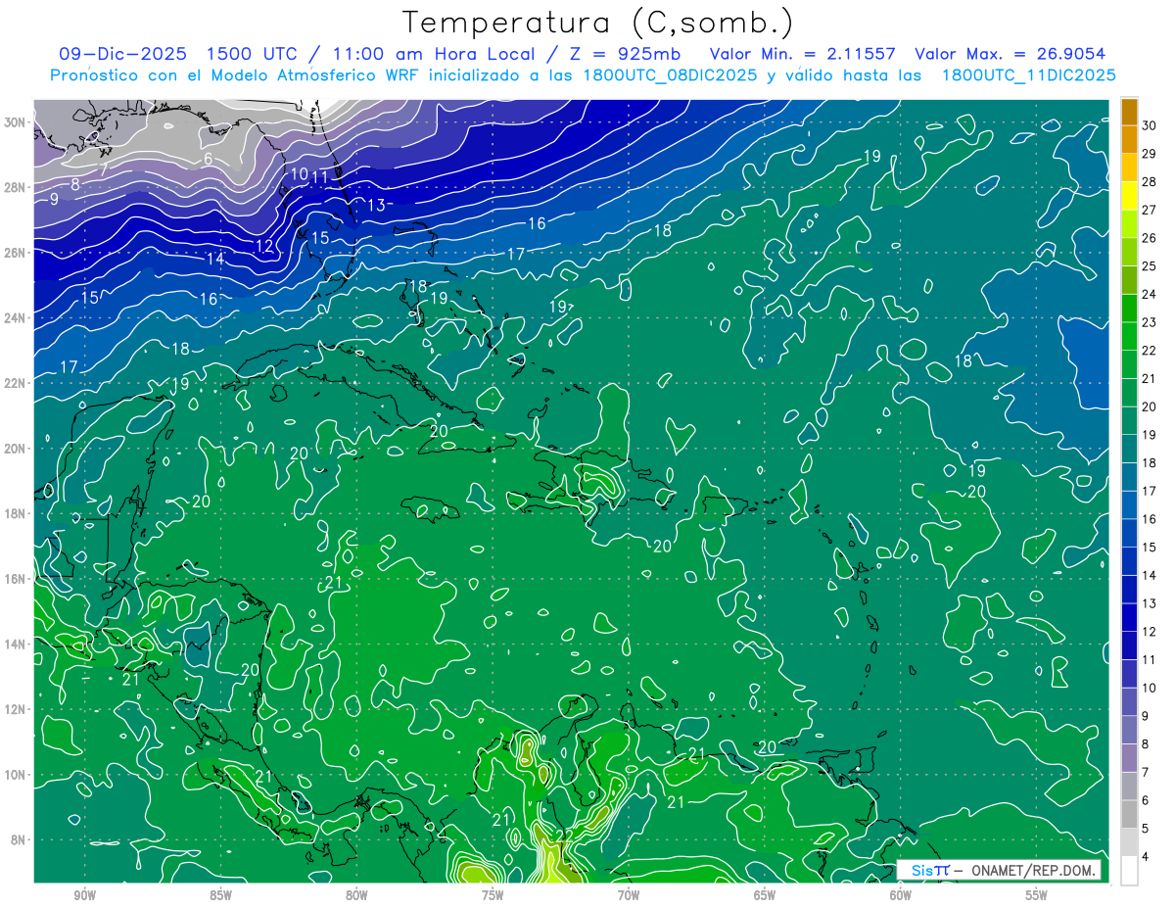Viewport: 1175px width, 908px height.
Task: Click the '9' contour label near 28N
Action: (x=54, y=199)
